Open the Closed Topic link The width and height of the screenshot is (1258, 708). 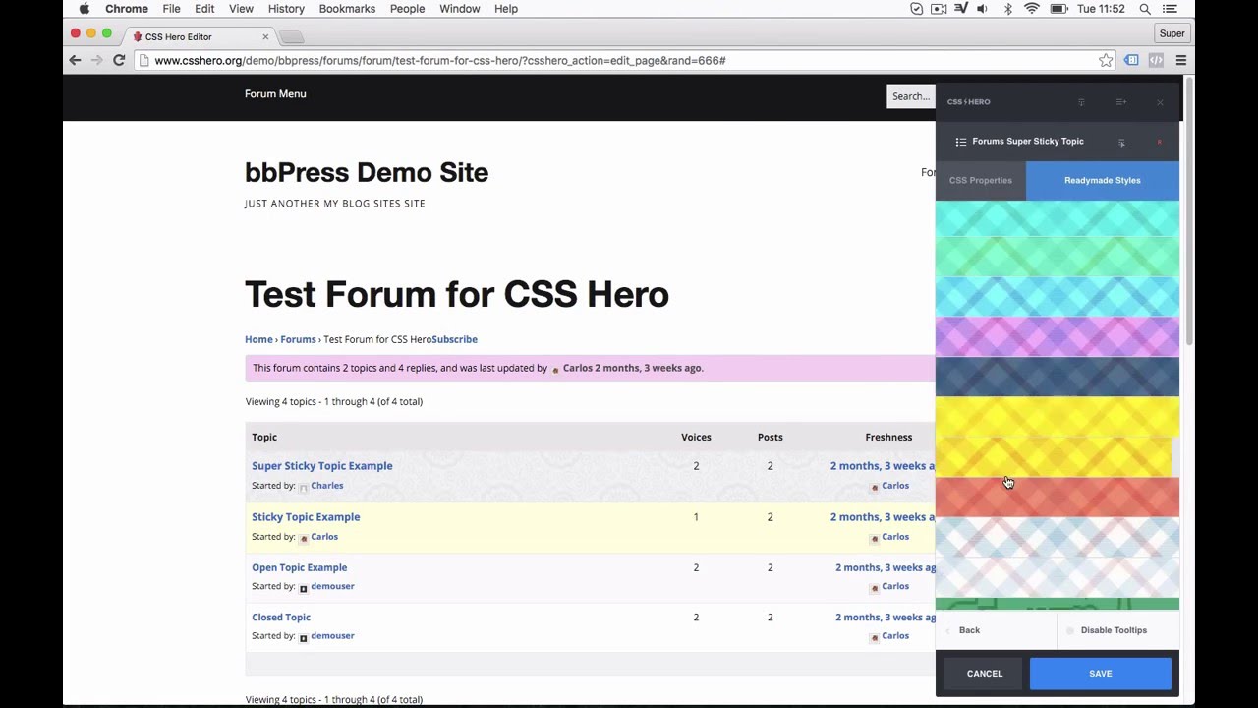[281, 618]
